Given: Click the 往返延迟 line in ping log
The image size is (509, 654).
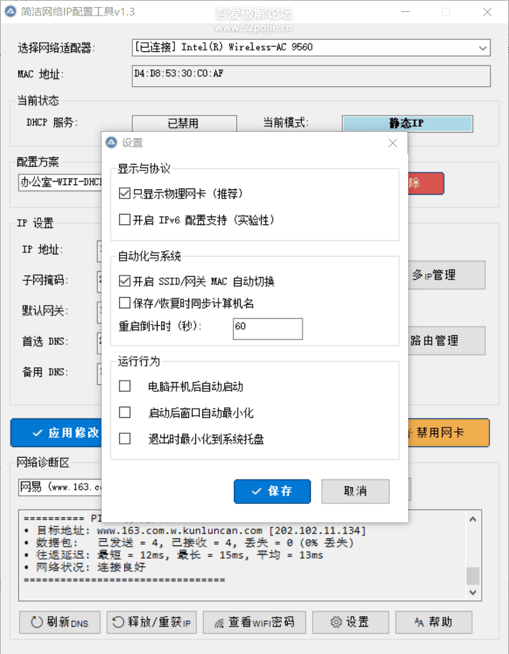Looking at the screenshot, I should (173, 555).
